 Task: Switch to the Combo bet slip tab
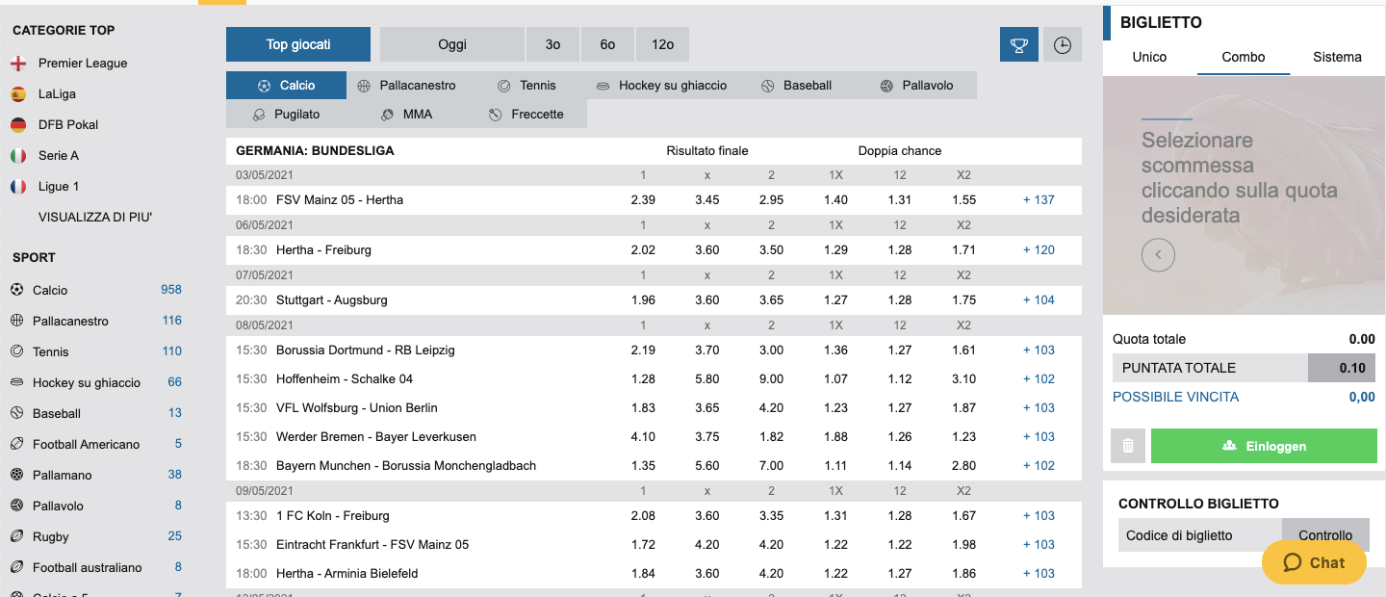point(1244,58)
